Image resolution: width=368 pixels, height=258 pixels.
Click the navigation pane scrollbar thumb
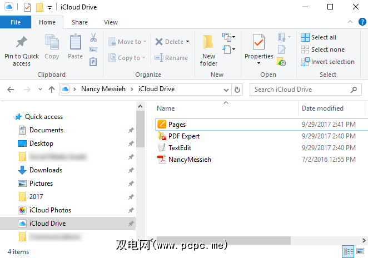[140, 129]
